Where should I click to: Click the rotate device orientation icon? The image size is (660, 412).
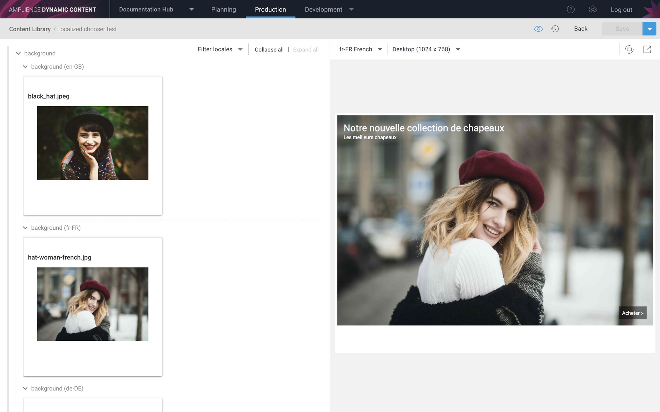pyautogui.click(x=629, y=49)
